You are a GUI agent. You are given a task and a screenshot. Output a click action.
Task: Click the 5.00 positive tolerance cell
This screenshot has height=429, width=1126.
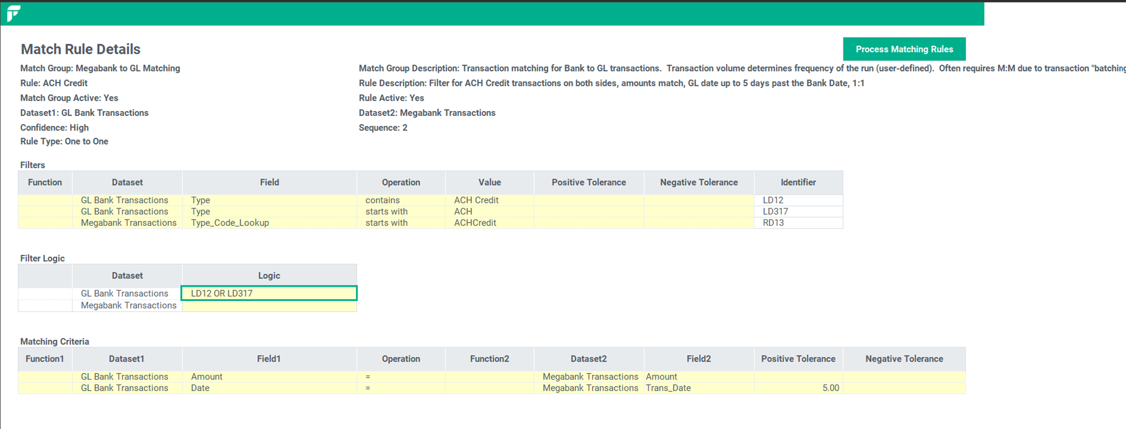click(798, 388)
